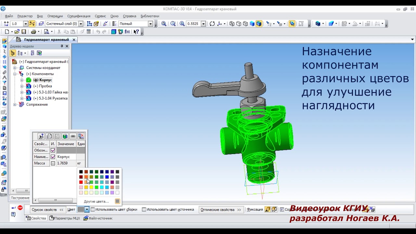Click the remove property icon in the properties table toolbar
The width and height of the screenshot is (416, 234).
coord(81,136)
